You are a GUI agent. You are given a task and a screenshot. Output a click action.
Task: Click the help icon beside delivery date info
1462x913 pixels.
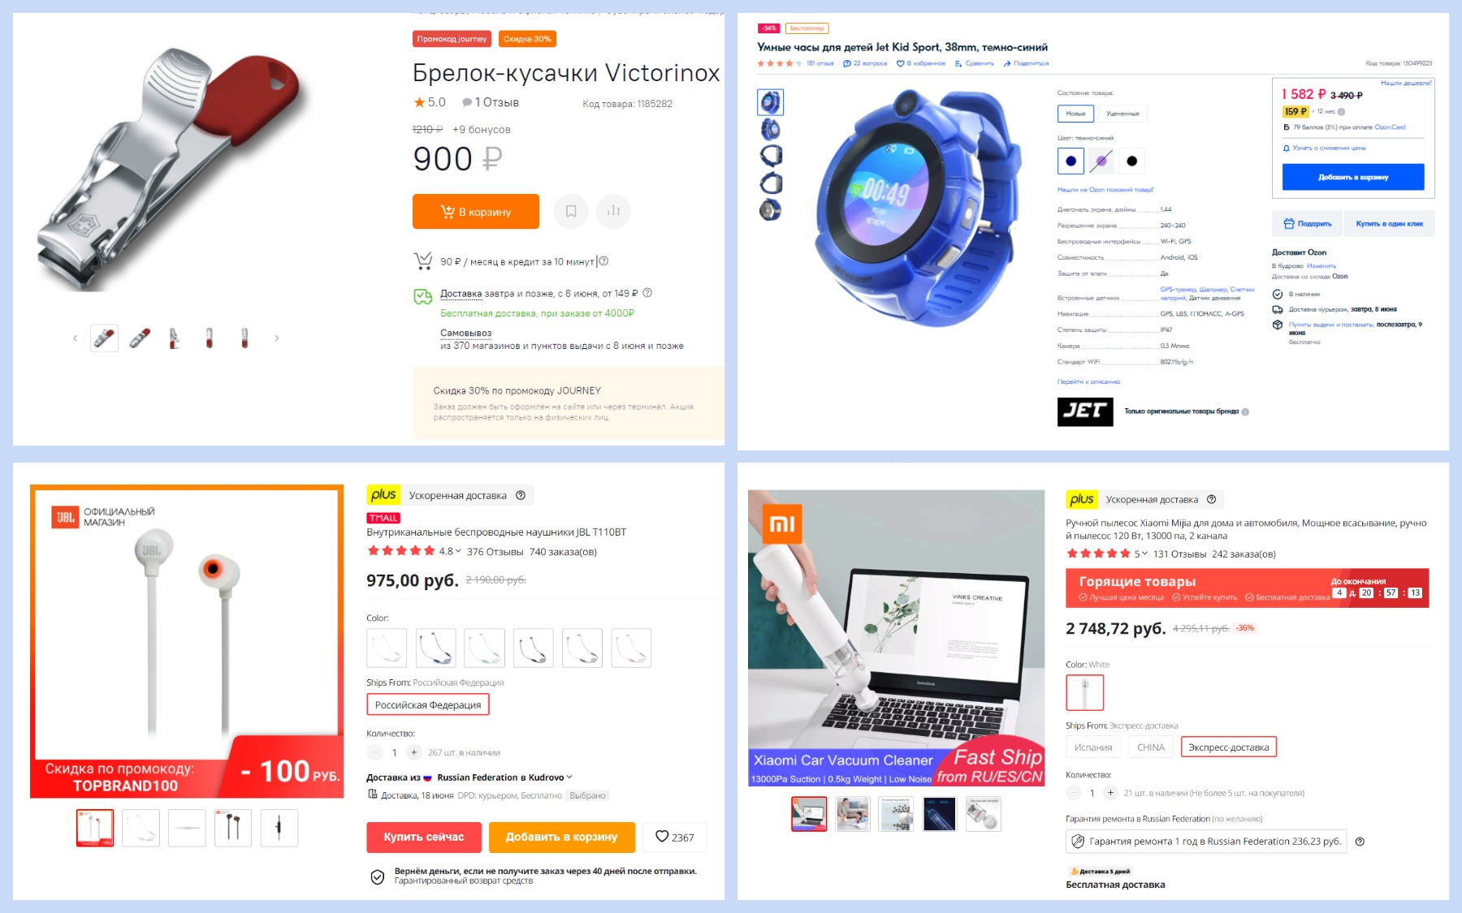click(647, 293)
